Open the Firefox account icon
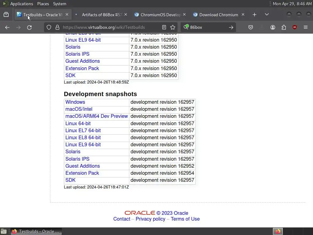Image resolution: width=313 pixels, height=235 pixels. pos(273,27)
